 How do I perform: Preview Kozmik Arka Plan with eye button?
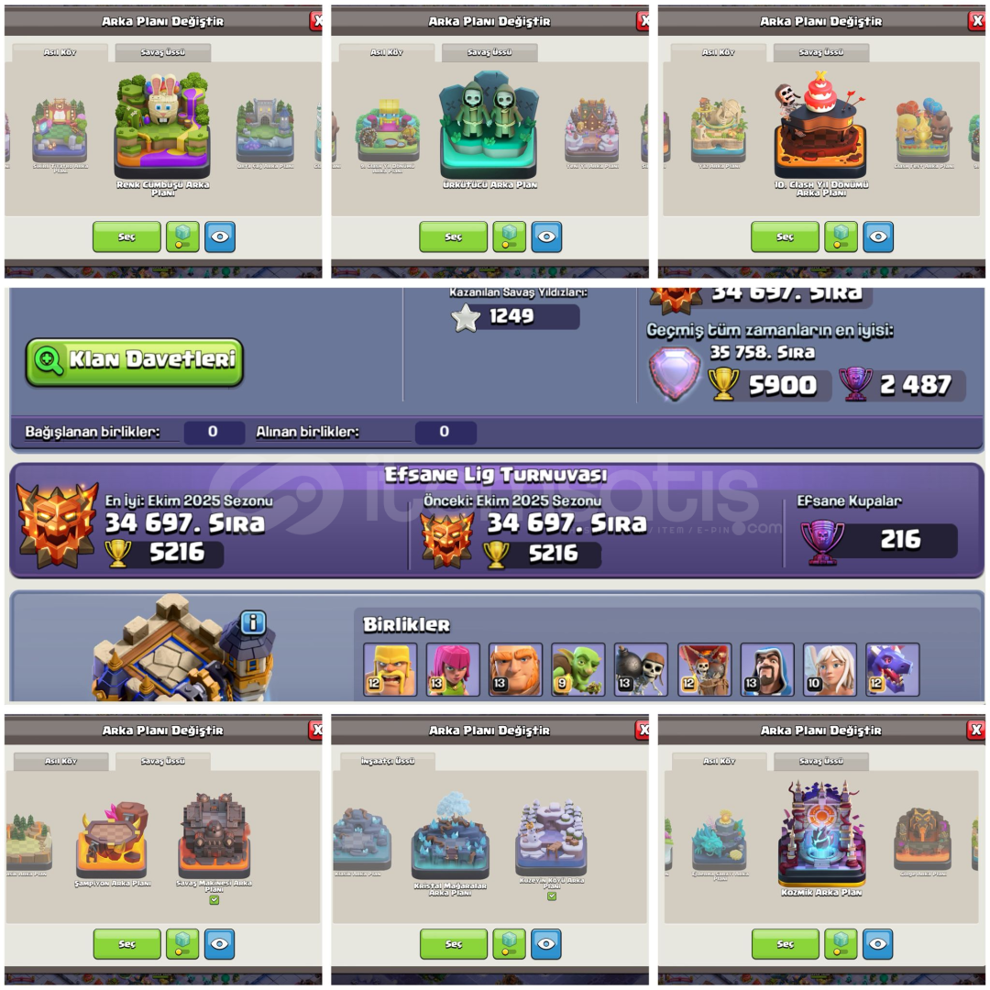(877, 944)
